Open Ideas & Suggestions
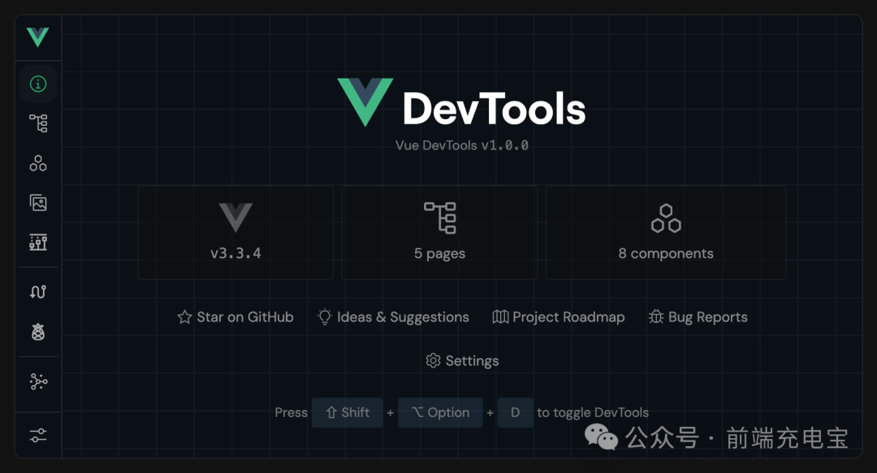Image resolution: width=877 pixels, height=473 pixels. 393,316
